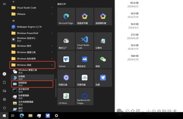Expand the Visual Studio Code folder

coord(32,8)
